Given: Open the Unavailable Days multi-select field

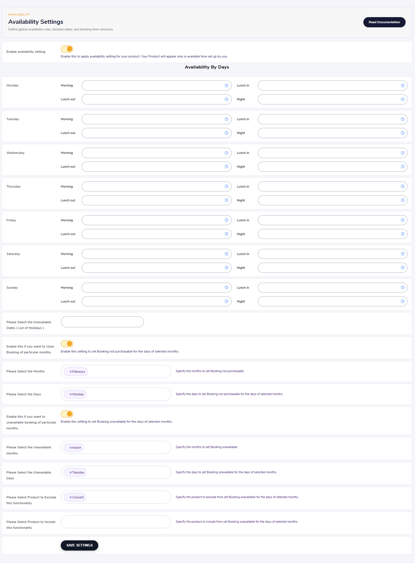Looking at the screenshot, I should (x=116, y=472).
